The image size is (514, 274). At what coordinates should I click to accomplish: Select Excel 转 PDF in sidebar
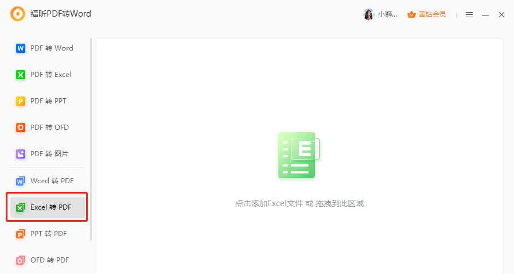tap(48, 207)
